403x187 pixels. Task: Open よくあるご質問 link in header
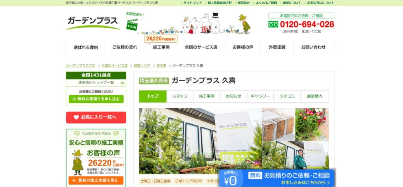[265, 3]
